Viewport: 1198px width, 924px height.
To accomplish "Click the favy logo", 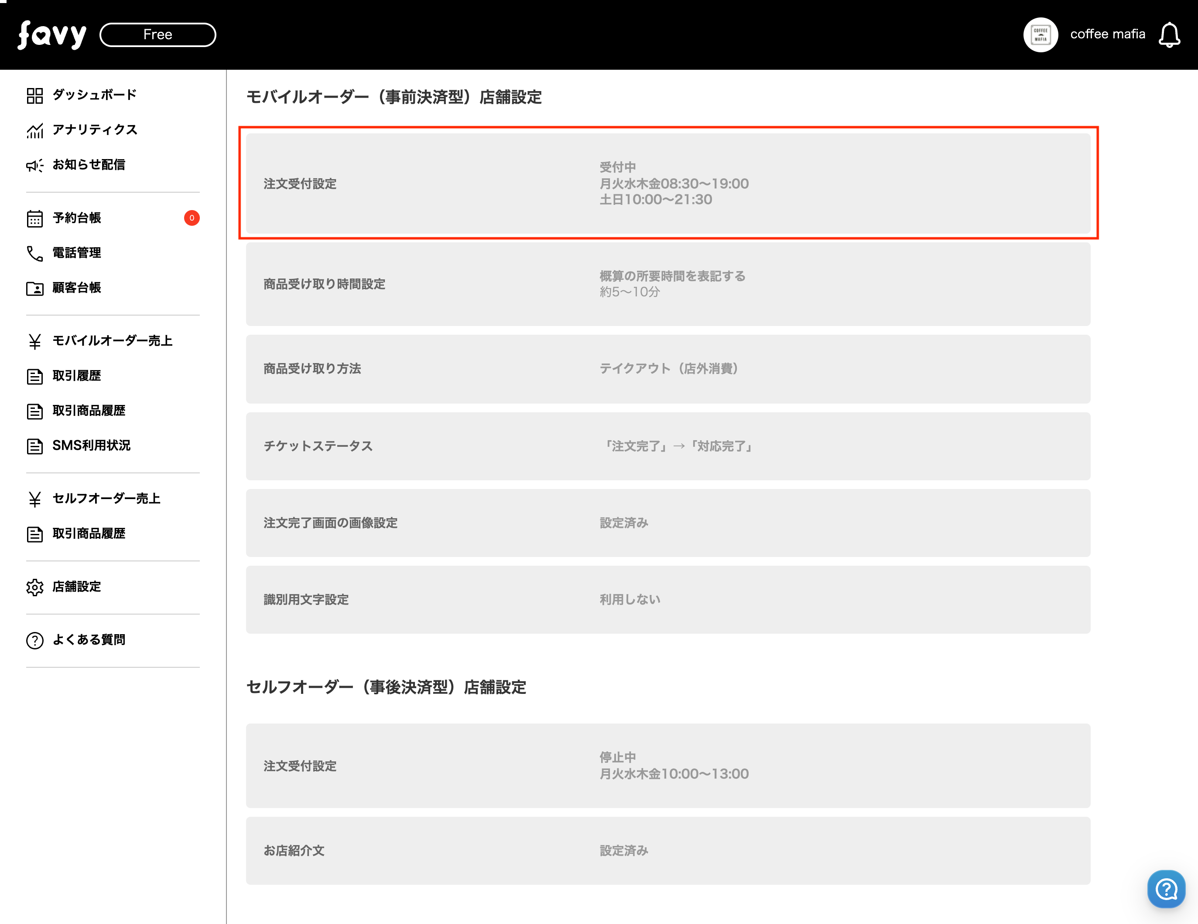I will coord(52,34).
